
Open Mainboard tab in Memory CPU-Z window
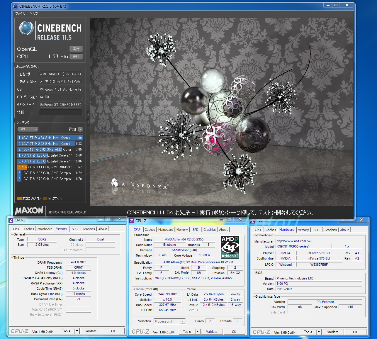45,229
